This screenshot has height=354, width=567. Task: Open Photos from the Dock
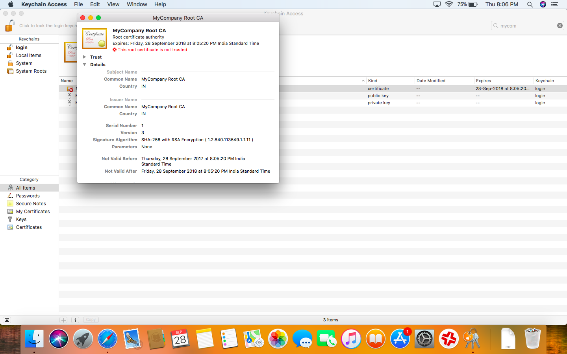click(x=278, y=339)
